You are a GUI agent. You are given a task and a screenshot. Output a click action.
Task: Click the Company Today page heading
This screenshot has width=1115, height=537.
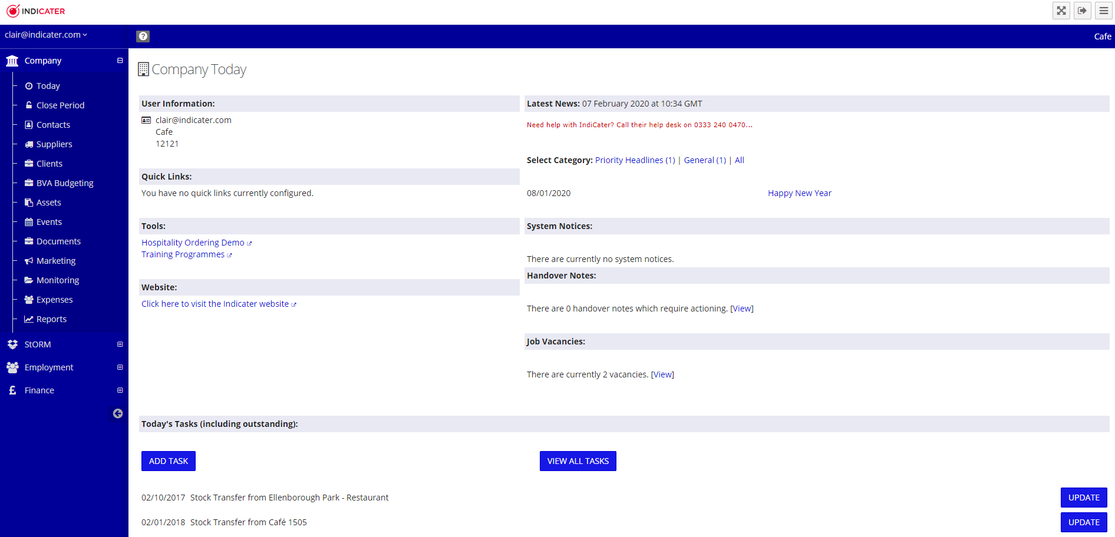pos(199,69)
